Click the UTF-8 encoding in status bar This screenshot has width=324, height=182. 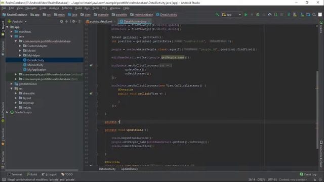click(272, 180)
